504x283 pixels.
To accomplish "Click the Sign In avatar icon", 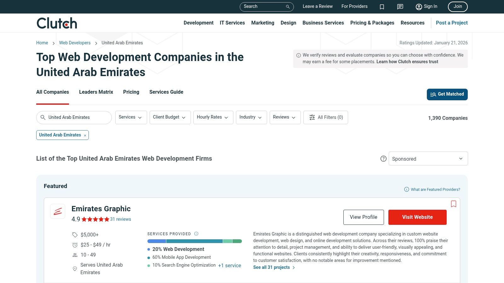I will pyautogui.click(x=419, y=7).
